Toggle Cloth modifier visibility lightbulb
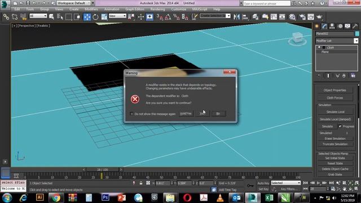 pos(319,47)
